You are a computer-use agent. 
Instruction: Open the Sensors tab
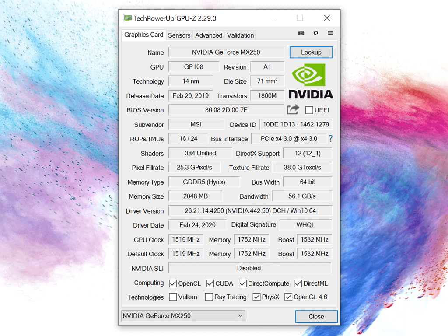coord(179,35)
